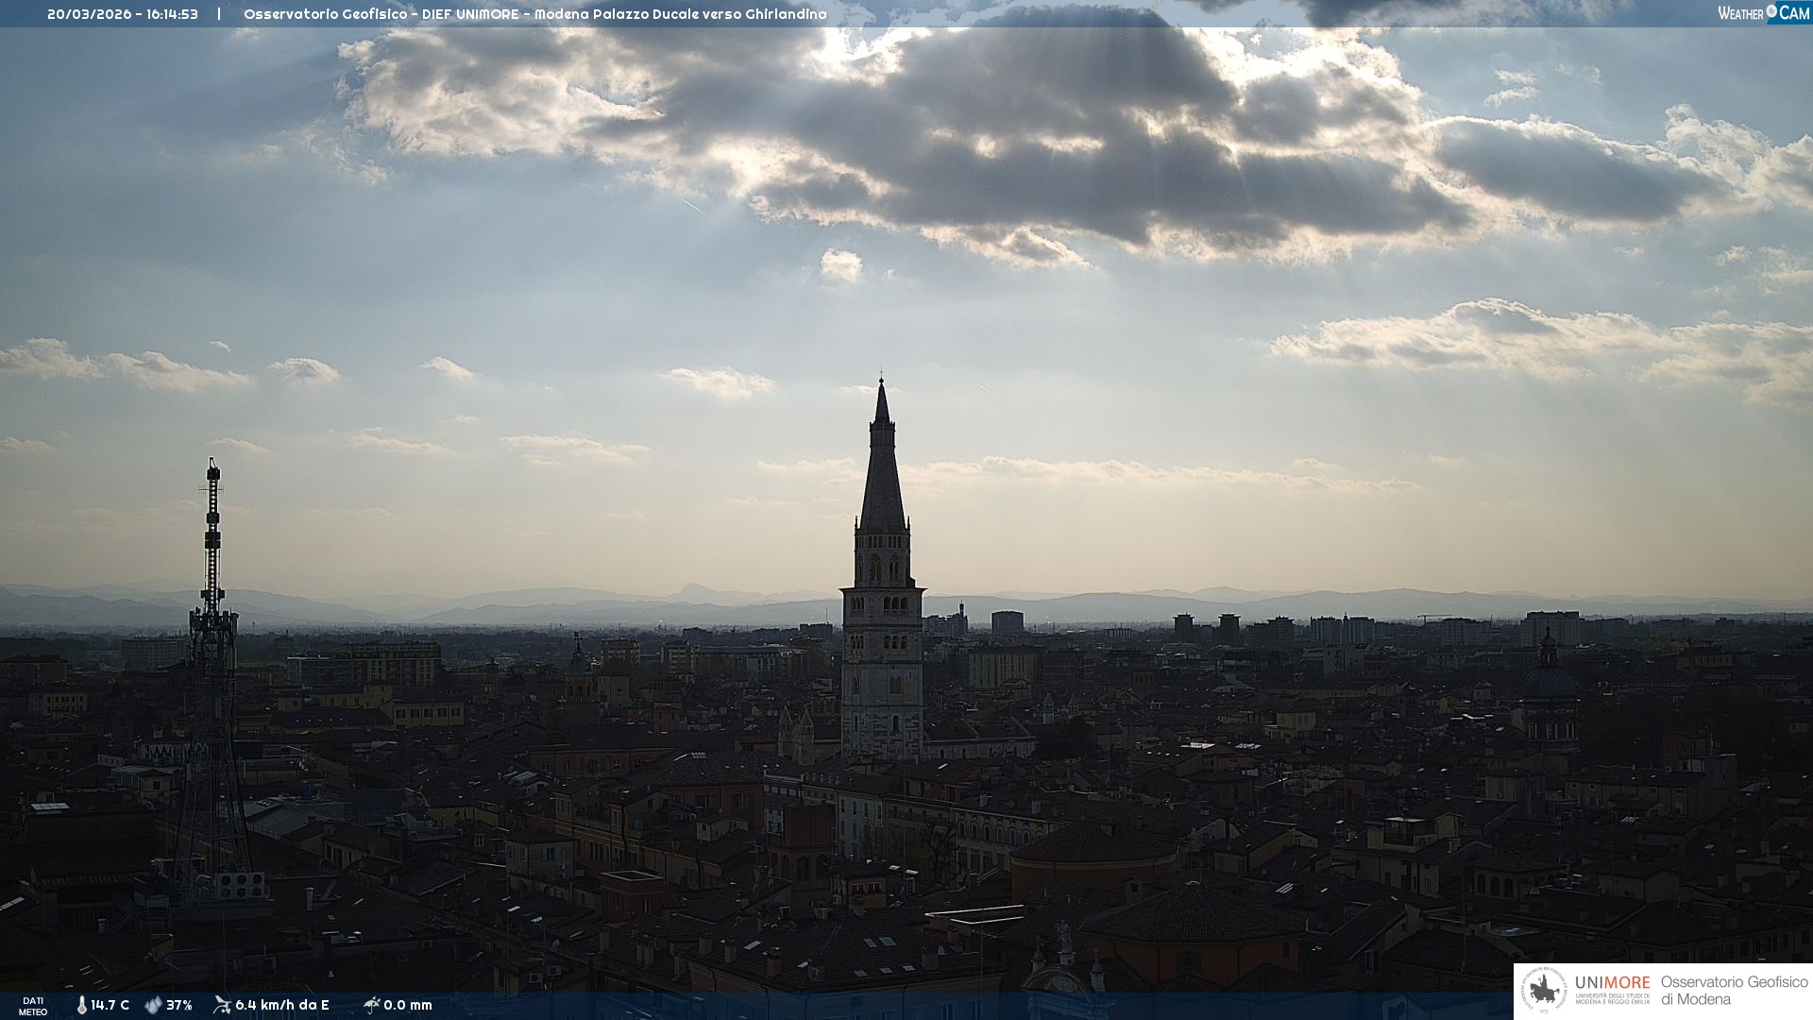Viewport: 1813px width, 1020px height.
Task: Click the Università degli Studi di Modena subtitle
Action: coord(1612,998)
